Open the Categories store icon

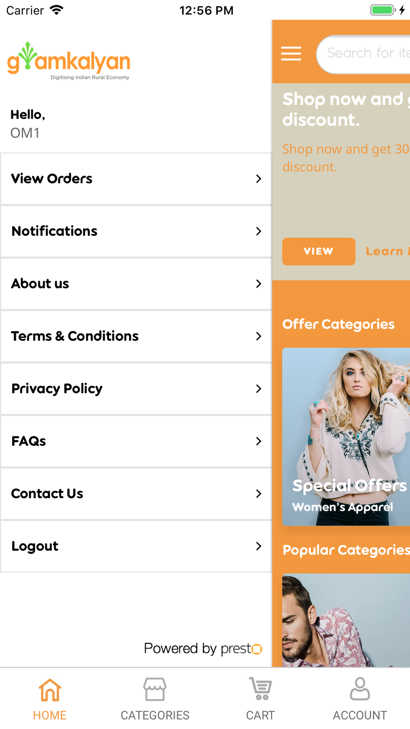[155, 689]
